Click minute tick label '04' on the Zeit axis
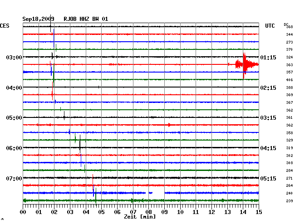Image resolution: width=295 pixels, height=224 pixels. [86, 212]
